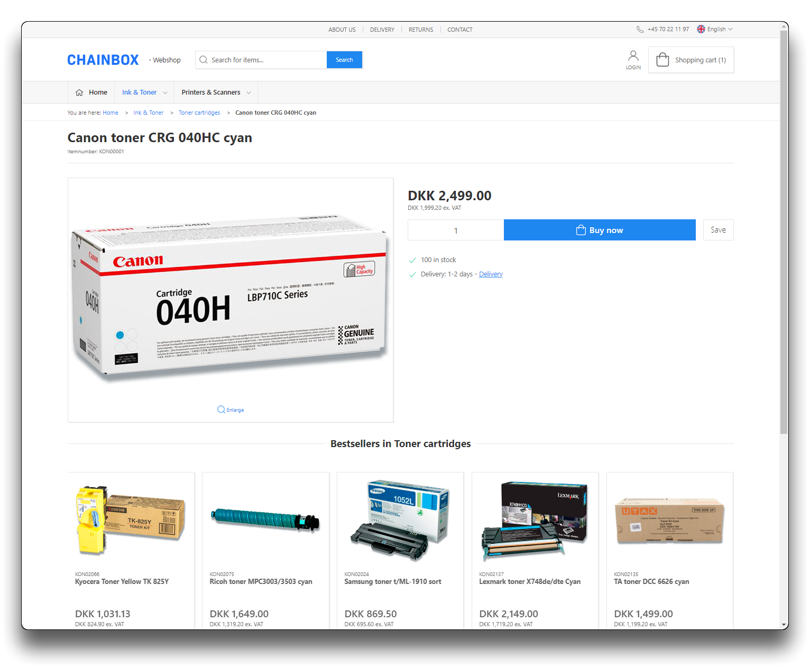Click the Save button
The height and width of the screenshot is (668, 810).
[x=718, y=230]
